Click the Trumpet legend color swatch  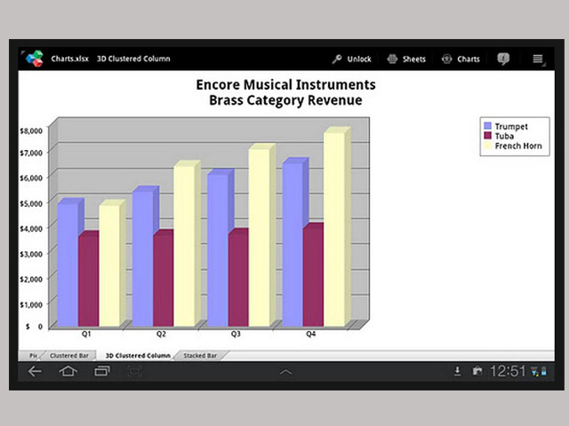tap(486, 126)
